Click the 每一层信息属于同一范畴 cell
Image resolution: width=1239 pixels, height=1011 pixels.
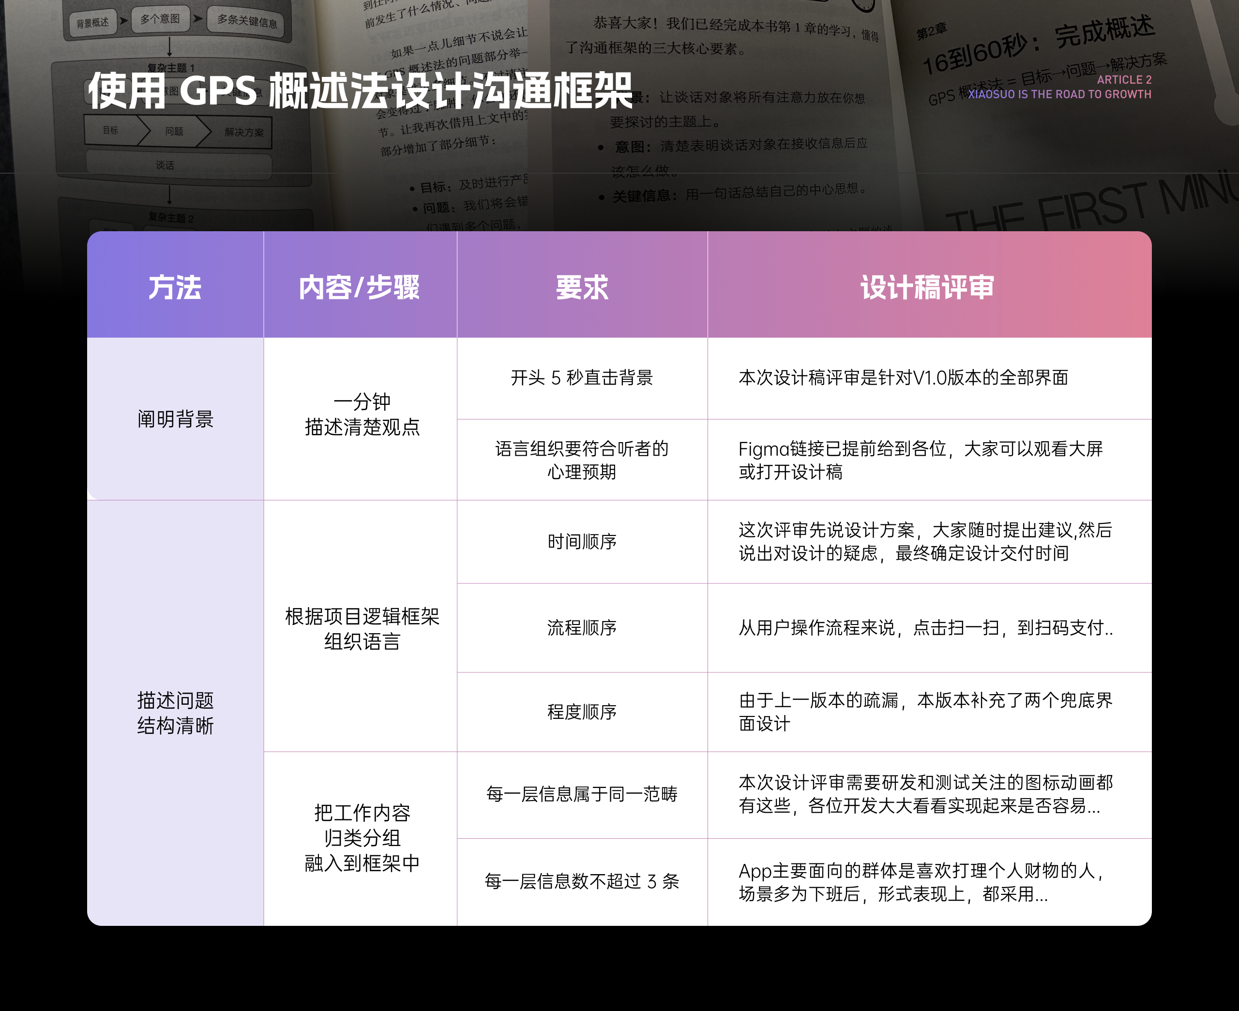(581, 794)
